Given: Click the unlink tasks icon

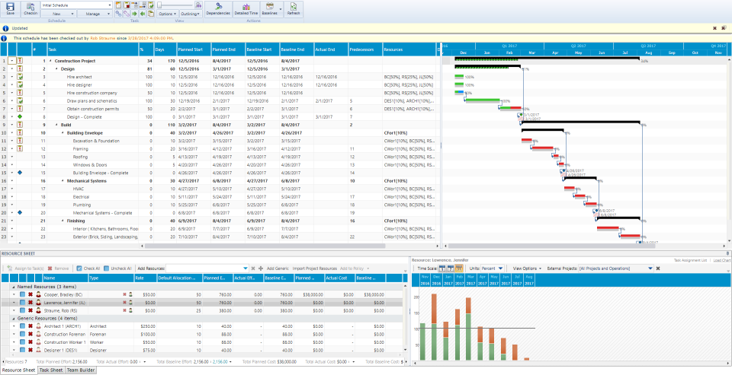Looking at the screenshot, I should coord(127,14).
